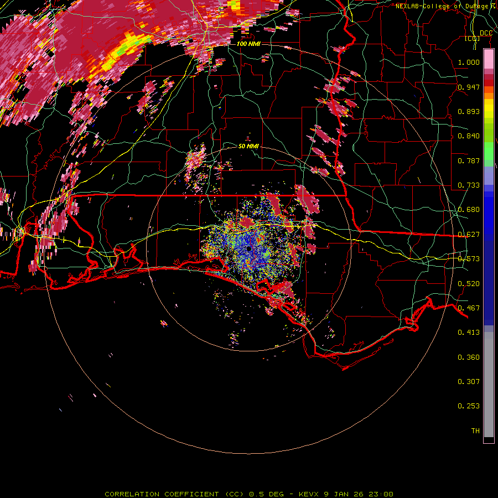
Task: Pick the light pink color bar segment
Action: point(489,59)
